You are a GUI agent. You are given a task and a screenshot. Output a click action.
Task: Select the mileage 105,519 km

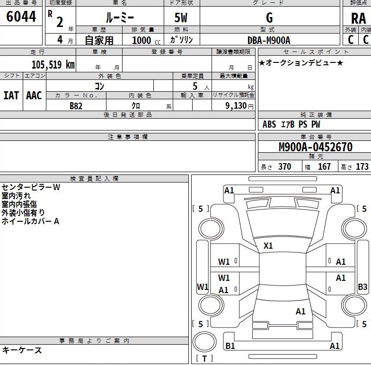tap(53, 64)
